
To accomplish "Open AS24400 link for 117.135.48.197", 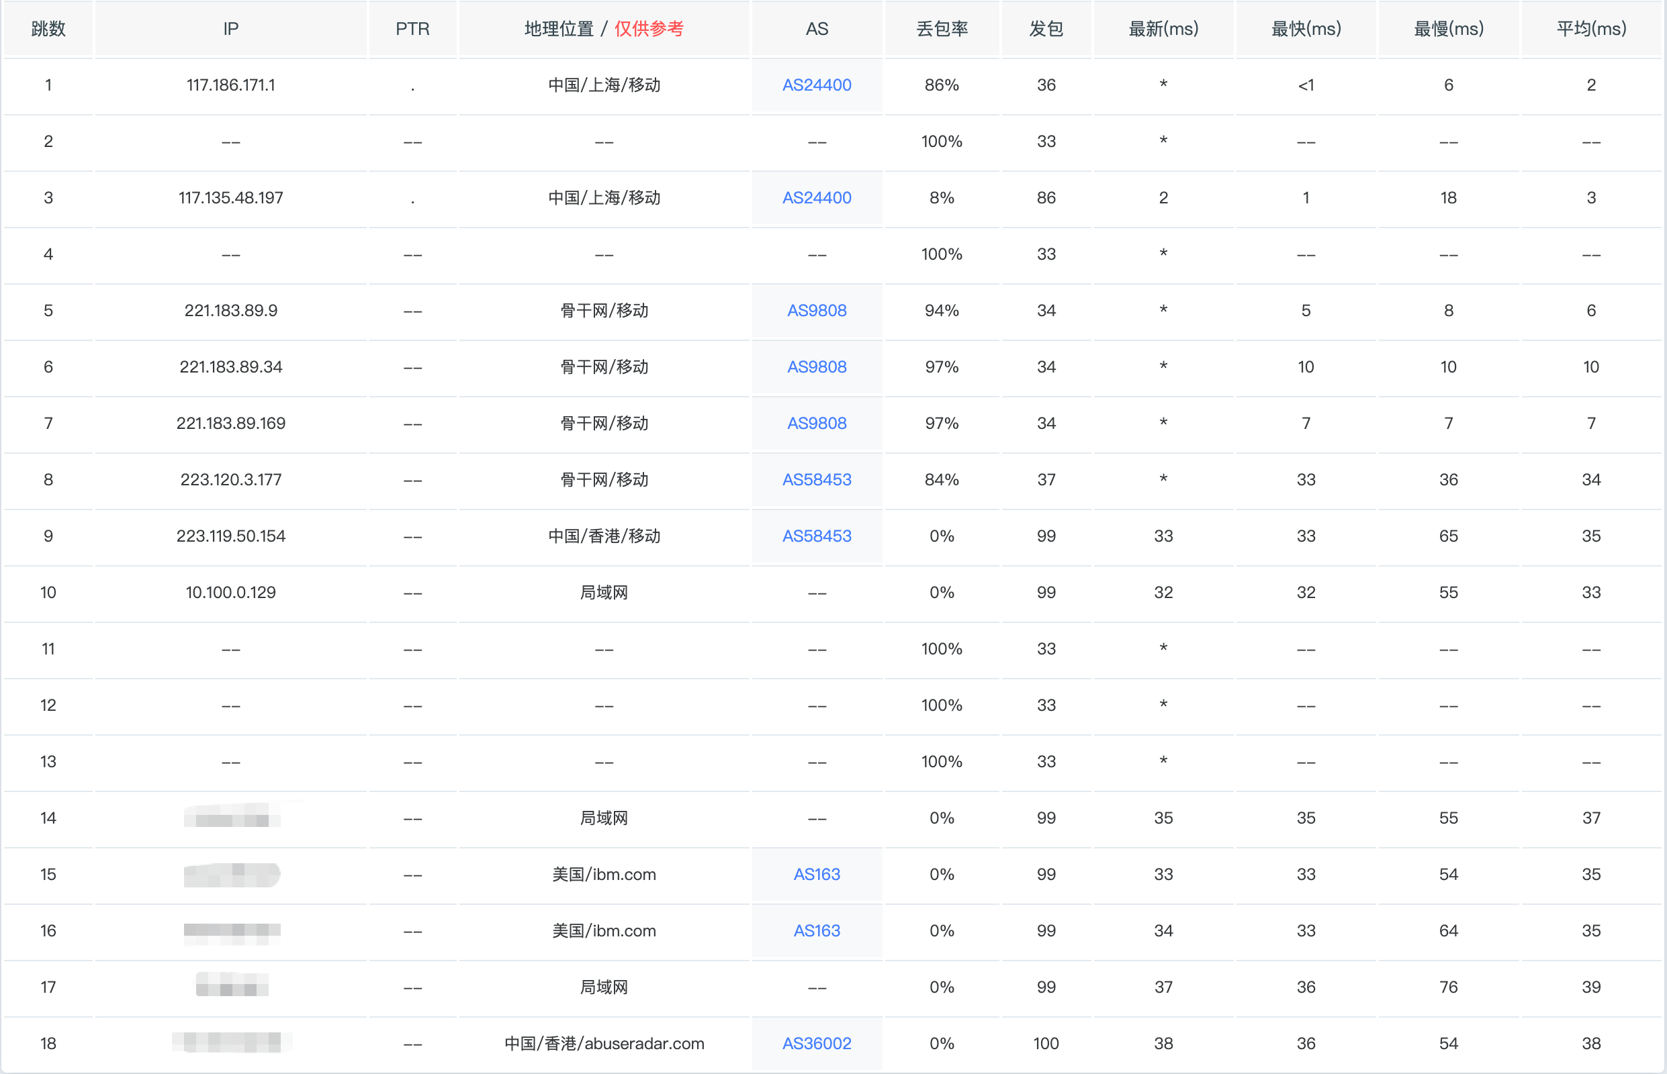I will point(817,198).
